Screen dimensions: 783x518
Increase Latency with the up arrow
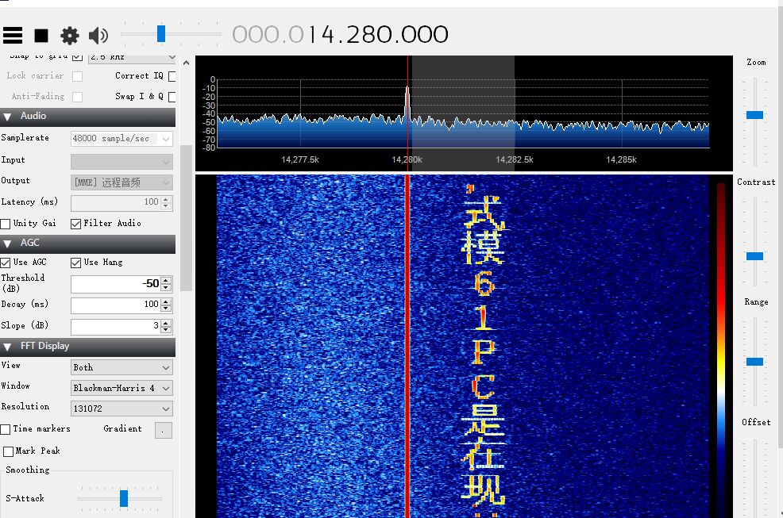click(x=166, y=199)
